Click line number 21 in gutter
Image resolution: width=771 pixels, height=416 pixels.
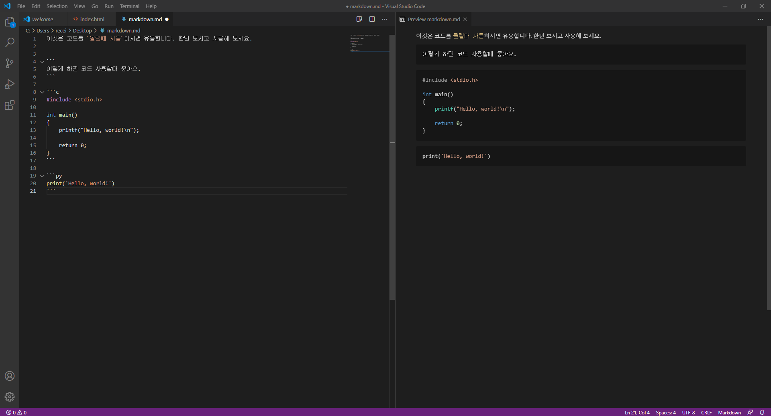(x=33, y=191)
